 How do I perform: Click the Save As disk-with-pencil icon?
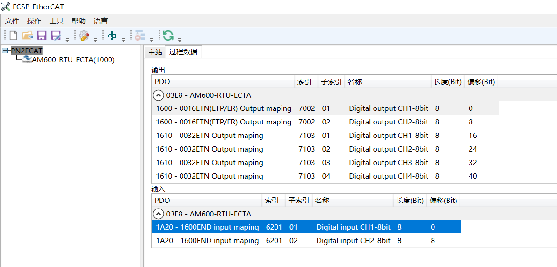[56, 36]
